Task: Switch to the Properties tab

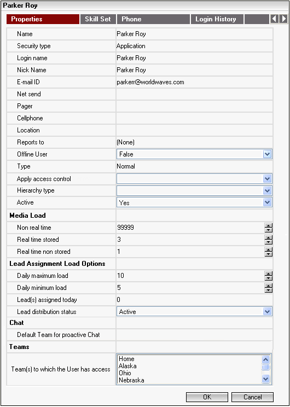Action: pyautogui.click(x=43, y=19)
